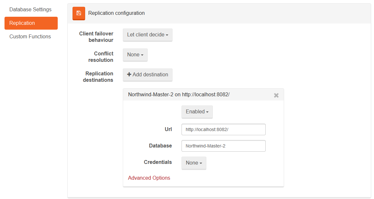Click the 'Replication destinations' label
374x199 pixels.
[98, 77]
